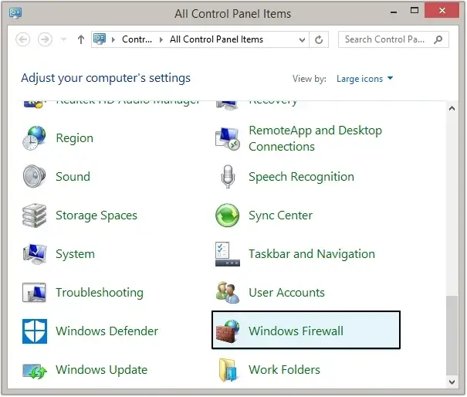Expand the address bar history dropdown
Viewport: 467px width, 397px height.
(x=302, y=39)
